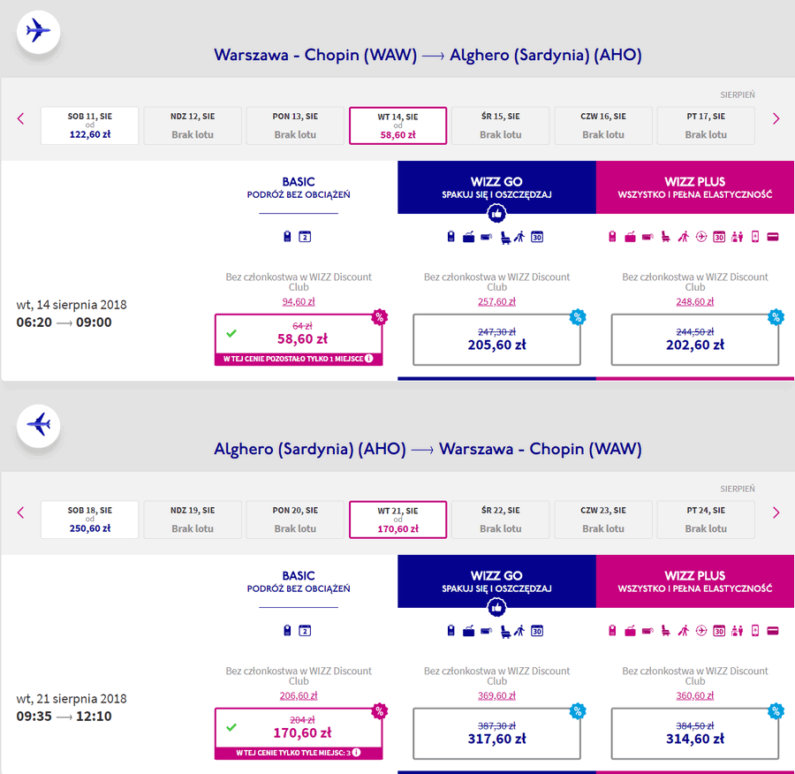Click non-member price 94,60 zł link
795x774 pixels.
click(299, 302)
